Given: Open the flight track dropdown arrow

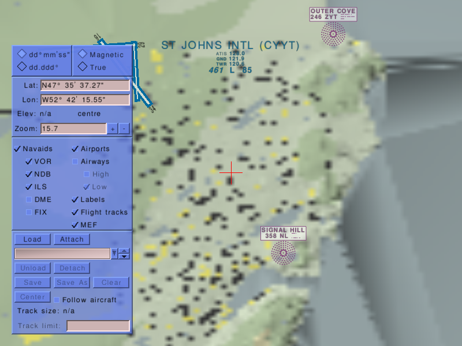Looking at the screenshot, I should [114, 253].
